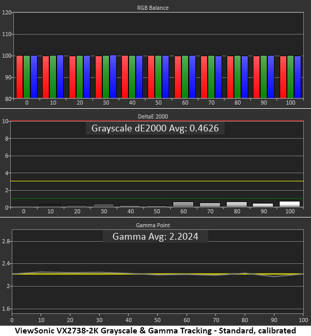
Task: Select the red bar at 70 in RGB Balance
Action: (204, 77)
